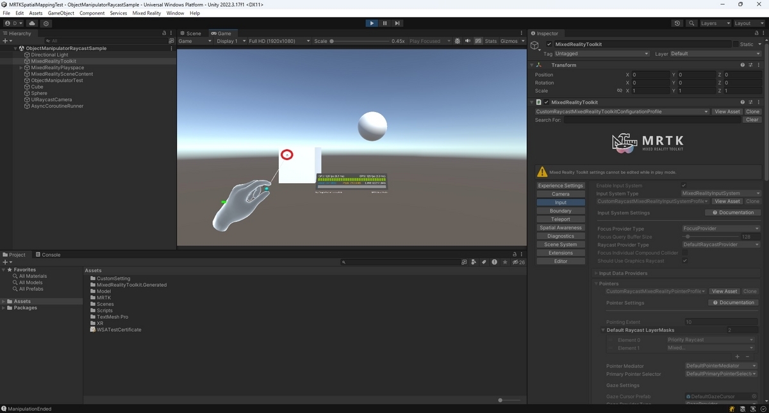Switch to the Console tab

tap(48, 255)
